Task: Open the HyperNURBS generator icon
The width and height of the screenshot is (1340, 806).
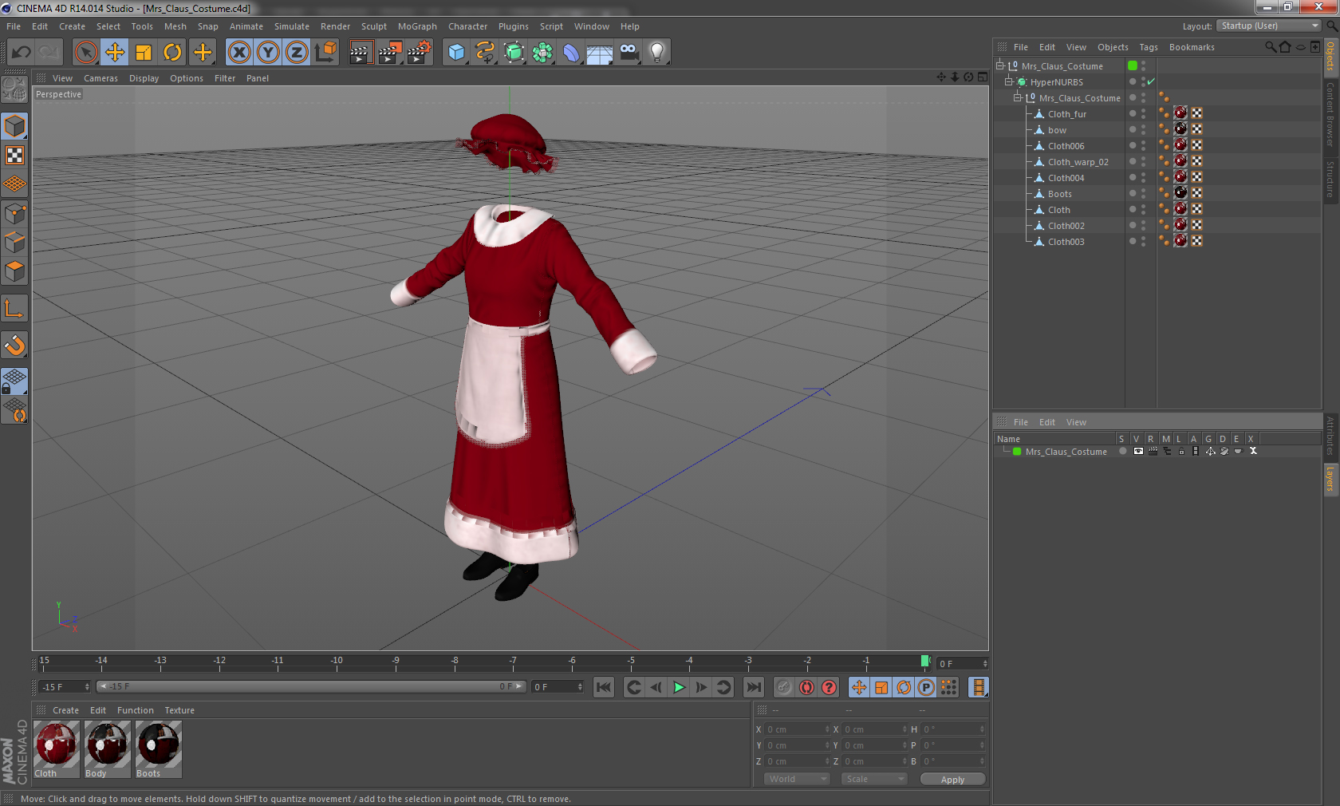Action: coord(514,53)
